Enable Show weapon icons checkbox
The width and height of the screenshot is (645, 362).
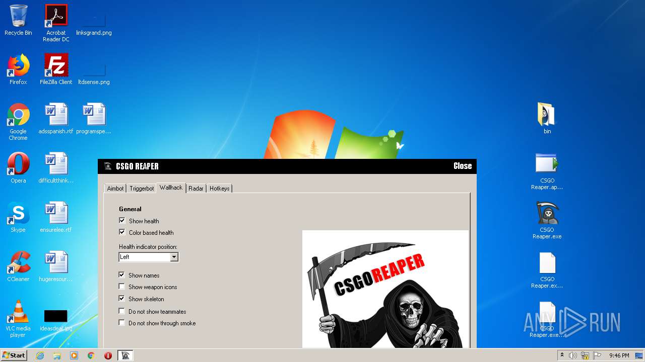pyautogui.click(x=121, y=286)
